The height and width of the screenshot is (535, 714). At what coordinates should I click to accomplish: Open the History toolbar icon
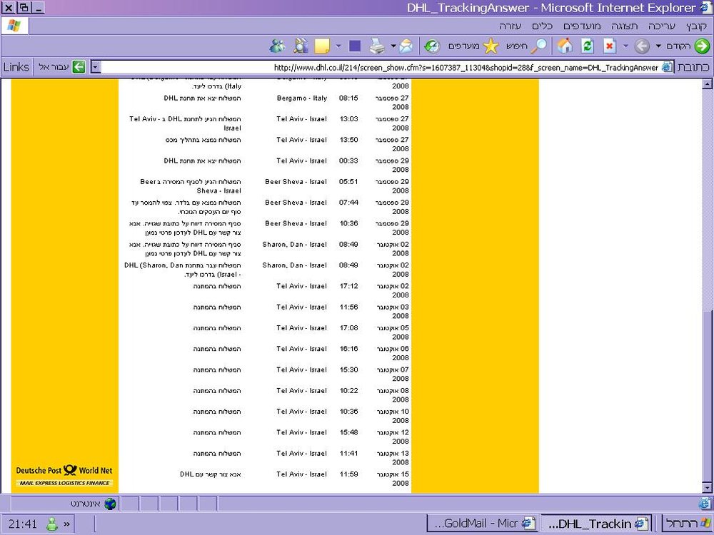[432, 46]
